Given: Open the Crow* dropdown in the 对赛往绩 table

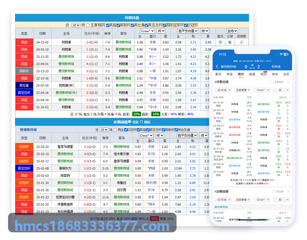Looking at the screenshot, I should pos(147,31).
